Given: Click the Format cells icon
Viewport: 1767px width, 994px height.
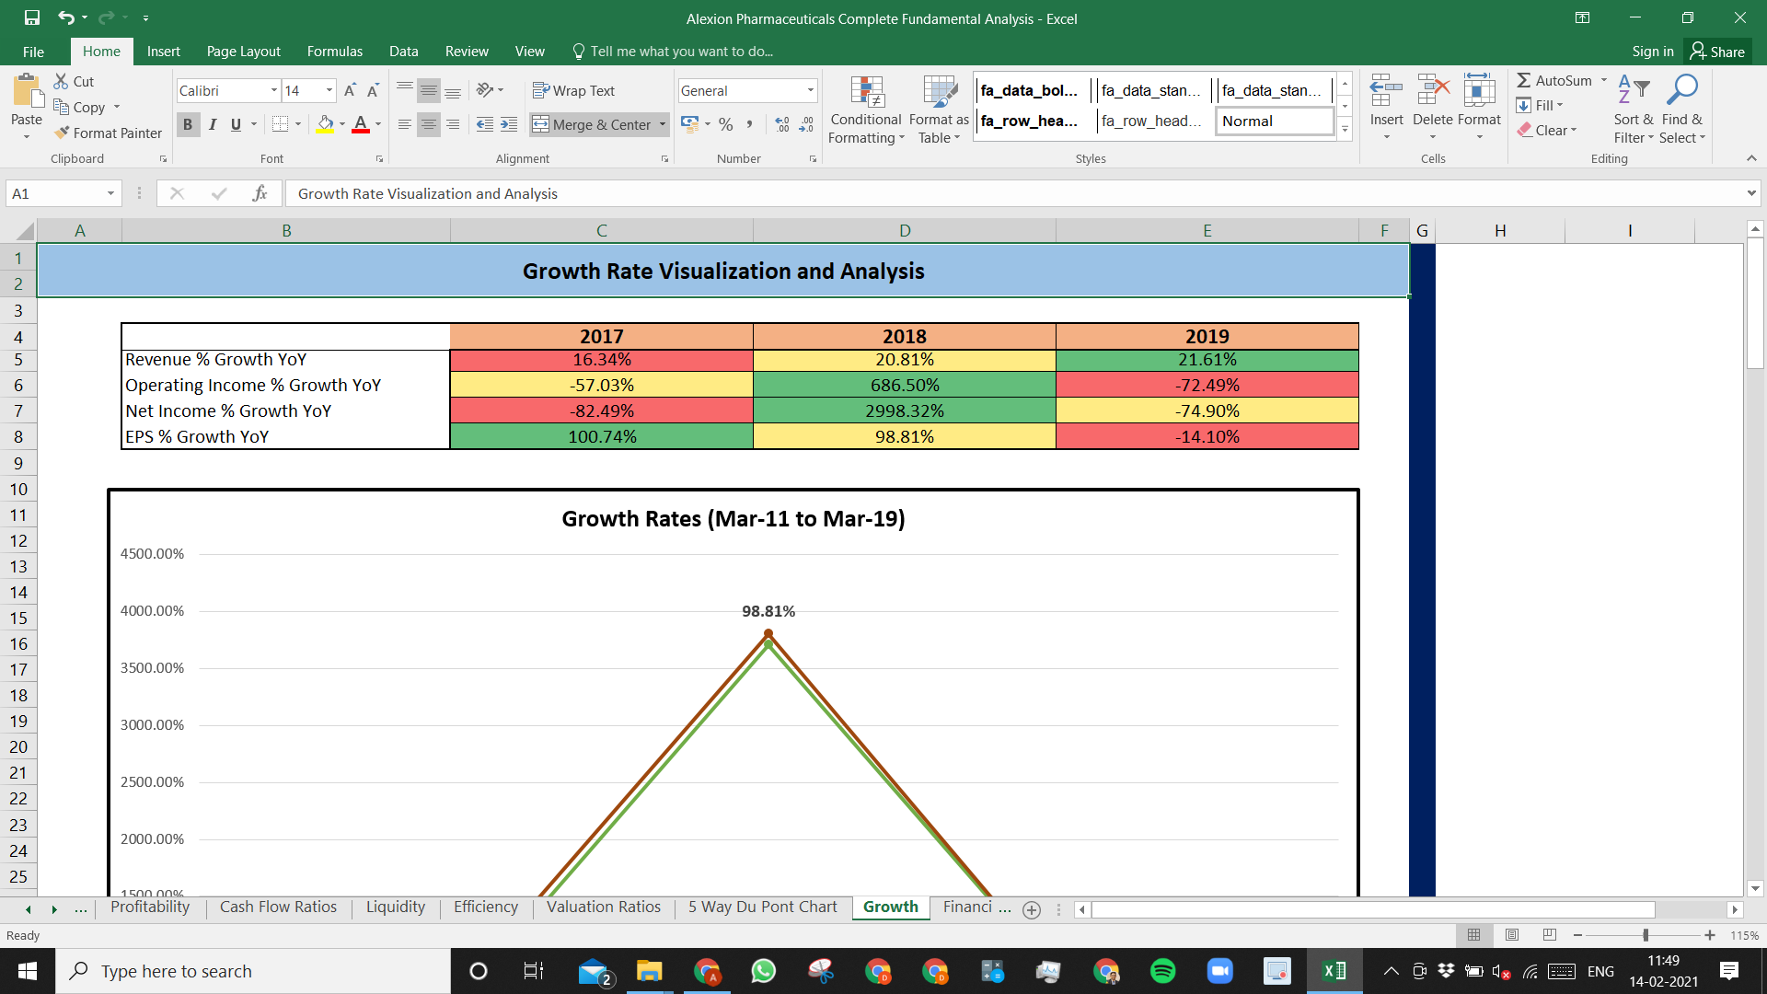Looking at the screenshot, I should 1479,90.
